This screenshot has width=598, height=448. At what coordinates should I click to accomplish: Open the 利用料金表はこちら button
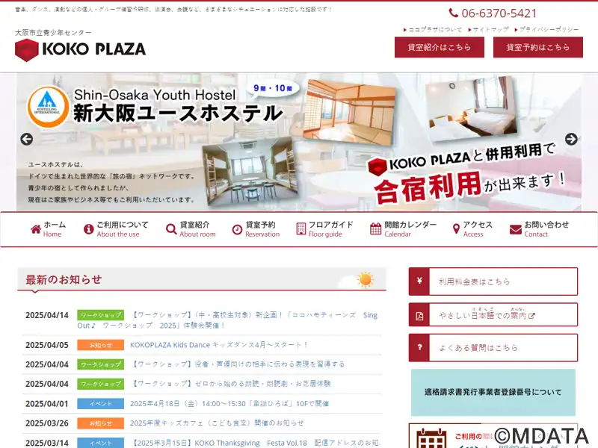pyautogui.click(x=493, y=281)
